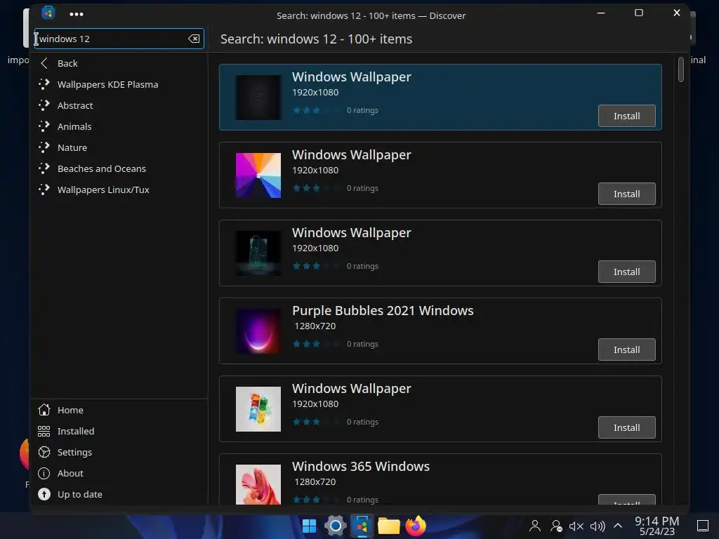The image size is (719, 539).
Task: Open the Windows 365 Windows title
Action: point(361,467)
